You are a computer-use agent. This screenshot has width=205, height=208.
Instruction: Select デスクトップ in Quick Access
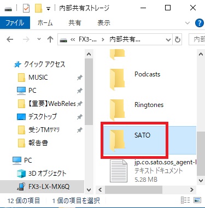42,116
